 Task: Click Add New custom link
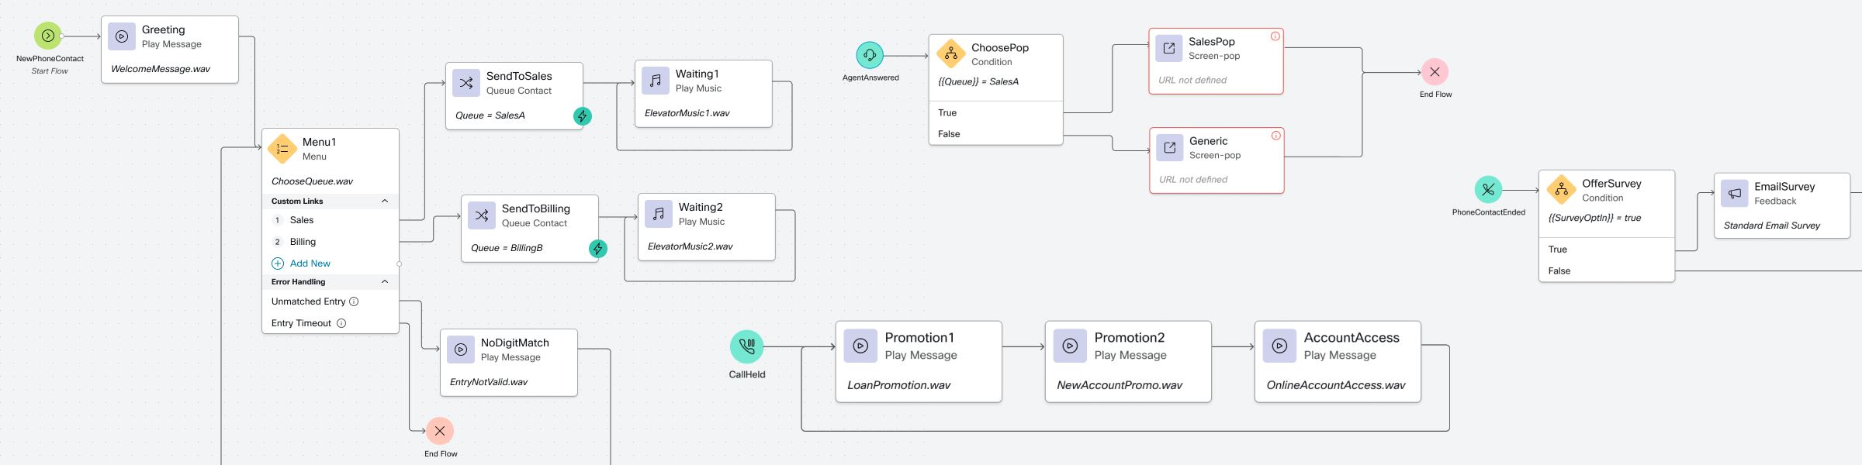pyautogui.click(x=301, y=263)
